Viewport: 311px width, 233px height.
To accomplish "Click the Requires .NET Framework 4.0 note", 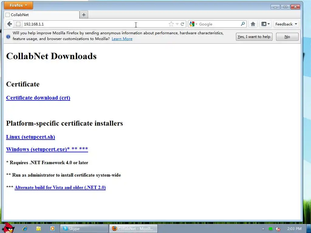I will 47,163.
